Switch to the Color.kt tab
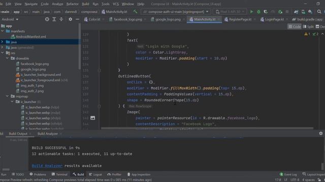Image resolution: width=325 pixels, height=182 pixels. 92,19
